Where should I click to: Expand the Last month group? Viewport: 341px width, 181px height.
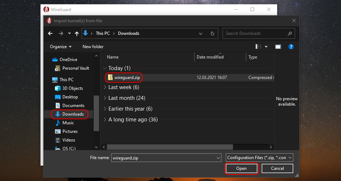[105, 98]
